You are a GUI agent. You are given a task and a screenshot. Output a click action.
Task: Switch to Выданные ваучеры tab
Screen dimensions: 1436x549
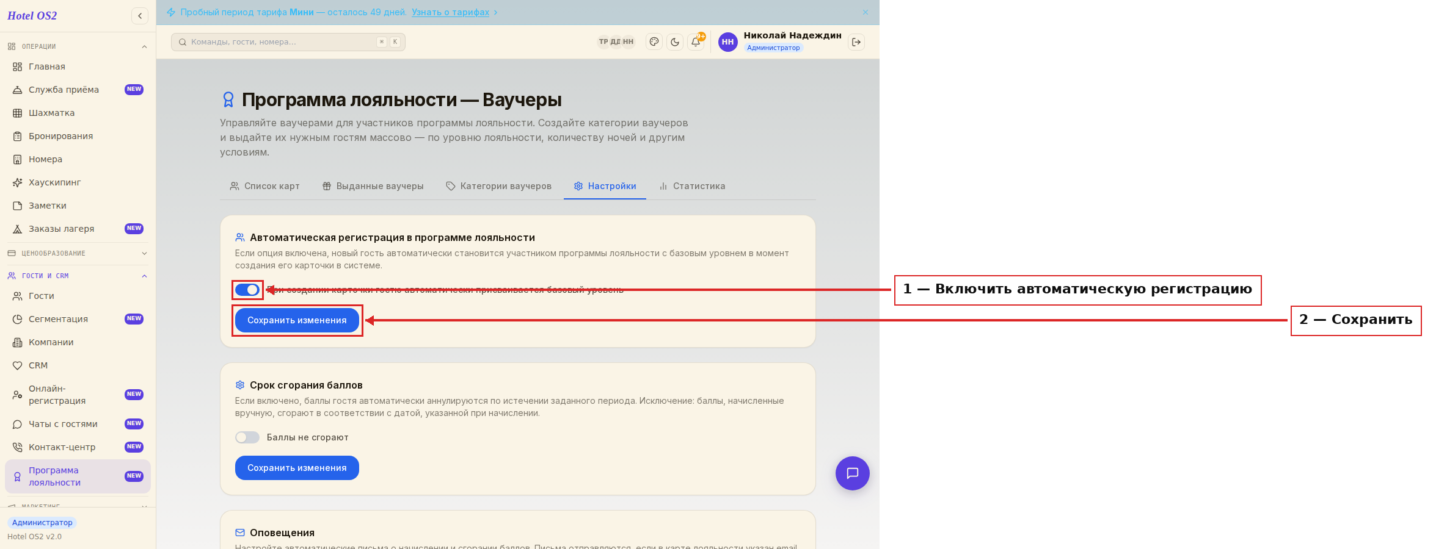[x=373, y=186]
